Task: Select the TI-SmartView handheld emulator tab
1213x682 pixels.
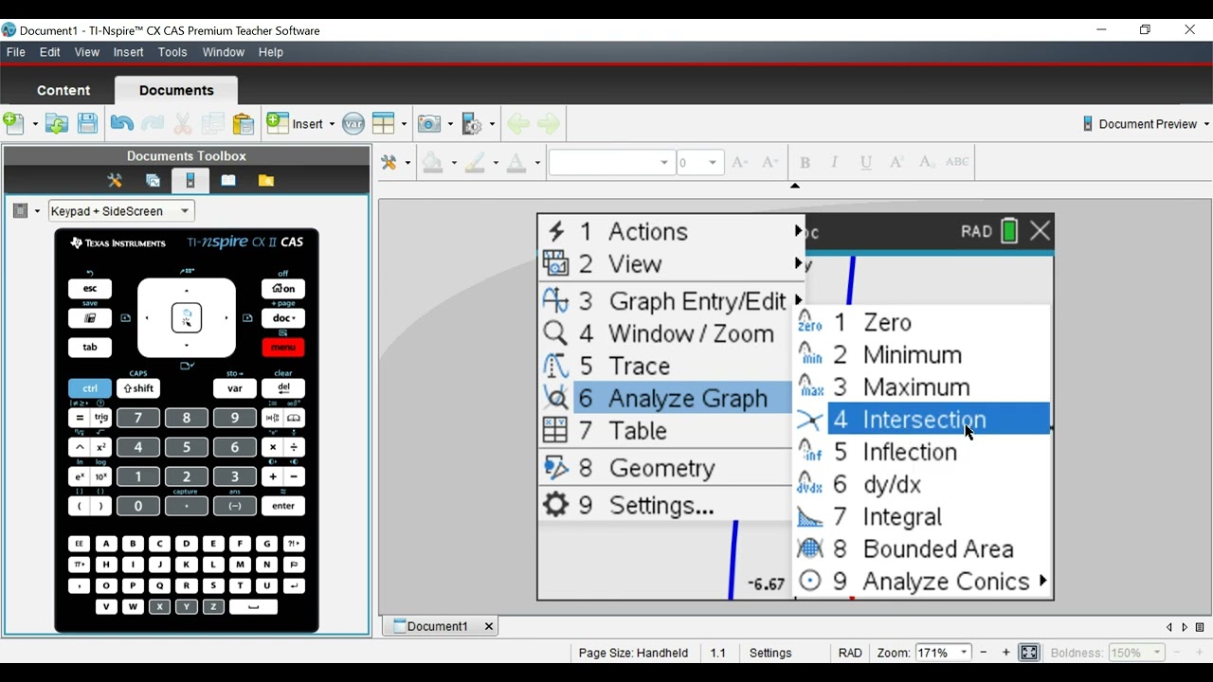Action: tap(190, 180)
